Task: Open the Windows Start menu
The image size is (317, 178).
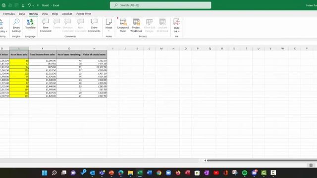Action: (45, 173)
